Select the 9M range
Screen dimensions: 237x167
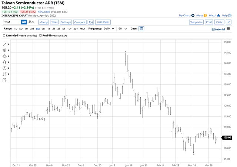pyautogui.click(x=43, y=29)
